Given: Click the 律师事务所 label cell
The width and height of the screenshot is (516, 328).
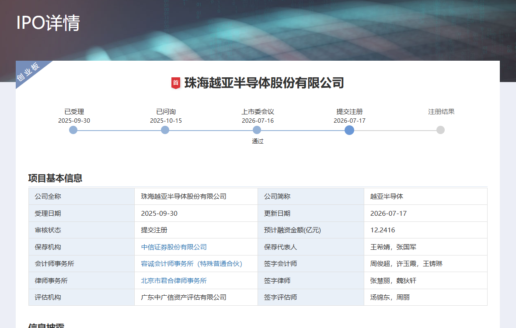Looking at the screenshot, I should (x=82, y=281).
